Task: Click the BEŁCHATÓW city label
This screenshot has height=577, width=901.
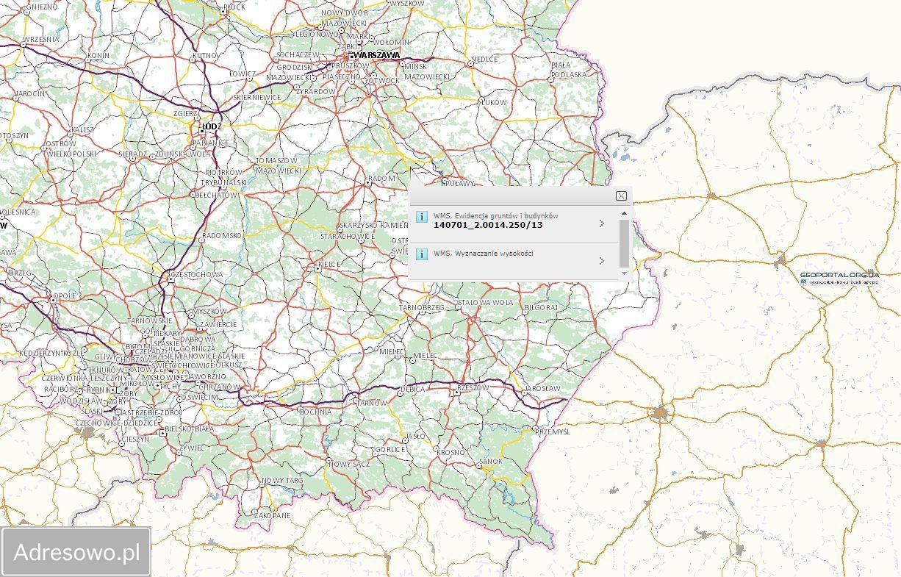Action: pyautogui.click(x=216, y=195)
